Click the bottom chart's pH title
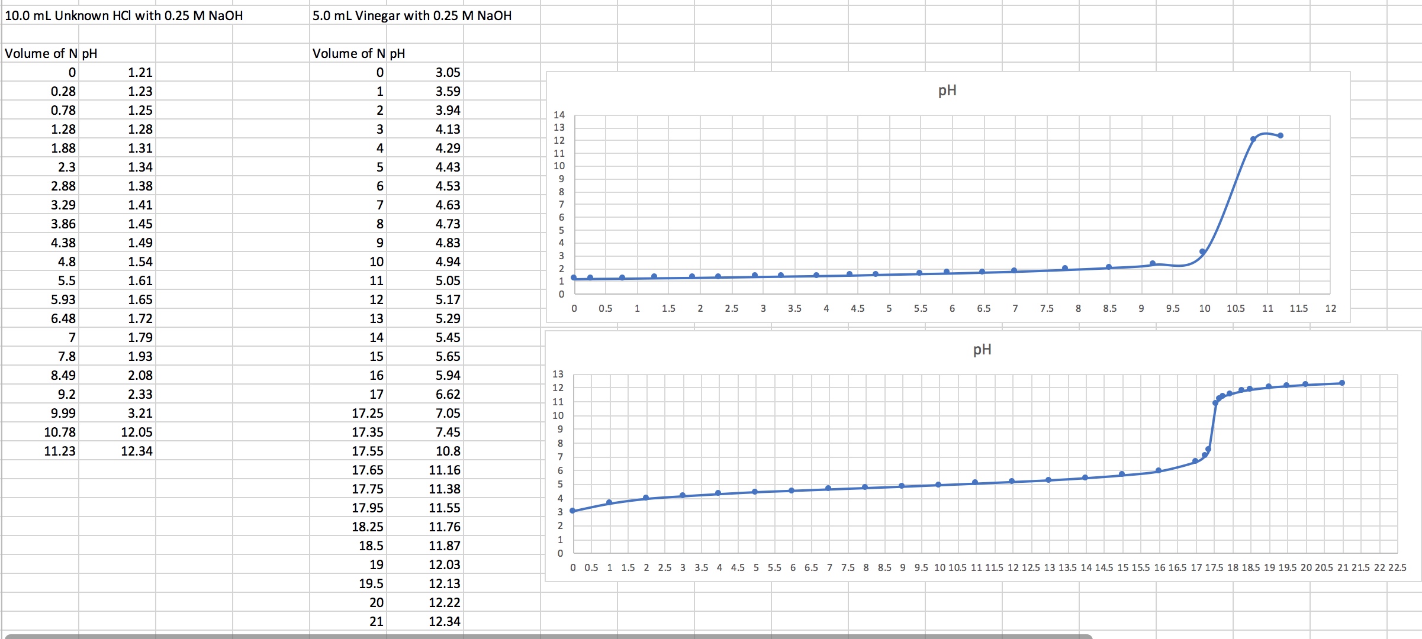 pos(982,350)
